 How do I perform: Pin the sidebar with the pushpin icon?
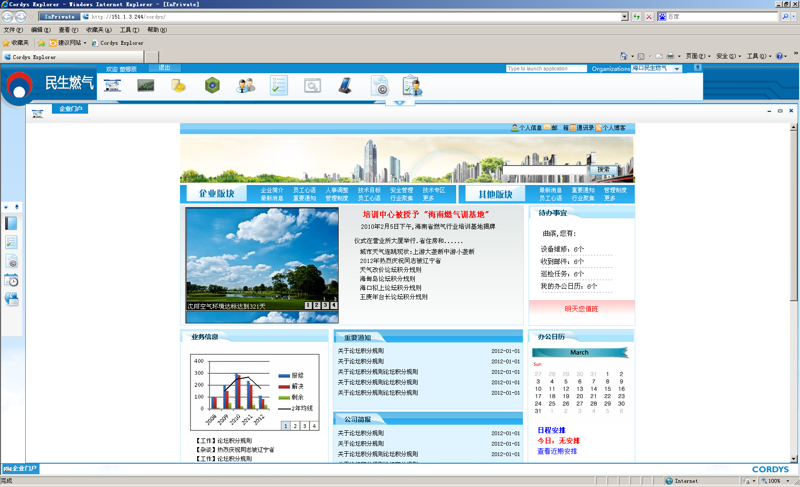17,207
